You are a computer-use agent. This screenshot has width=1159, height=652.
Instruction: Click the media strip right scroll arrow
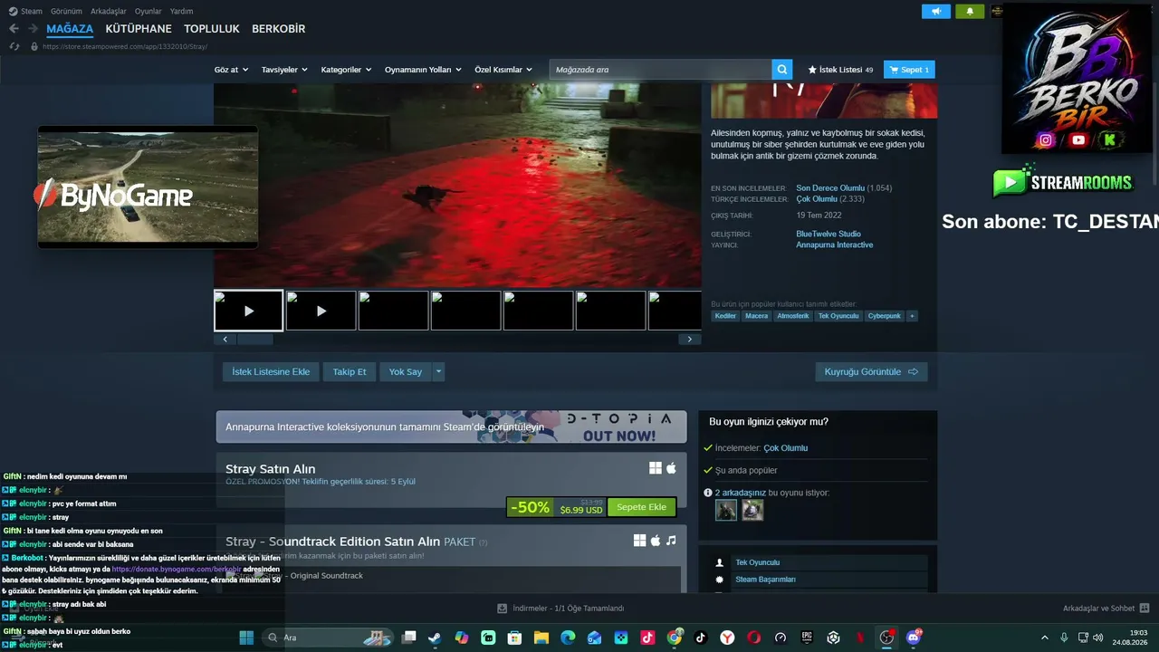coord(690,340)
